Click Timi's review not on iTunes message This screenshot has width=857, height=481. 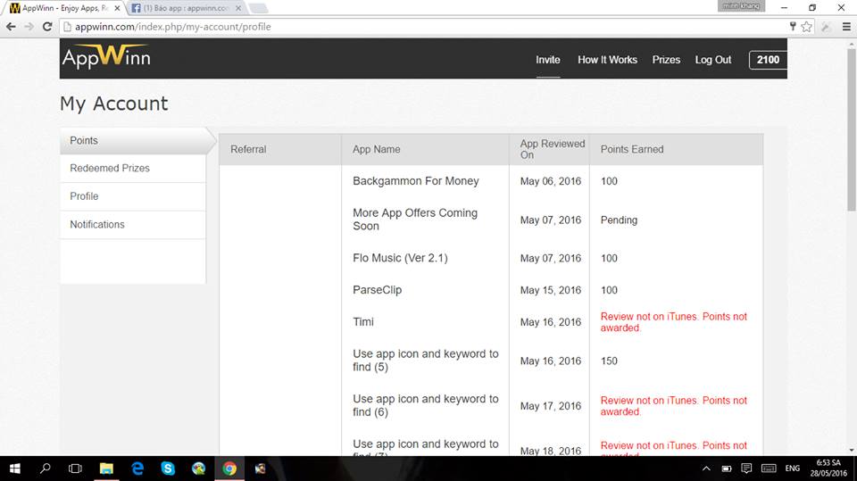673,322
